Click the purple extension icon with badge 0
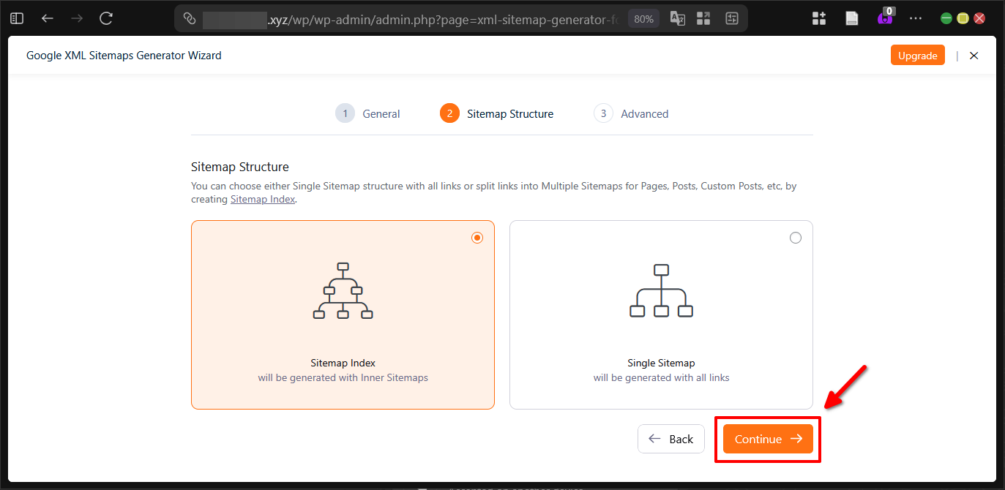 click(886, 18)
